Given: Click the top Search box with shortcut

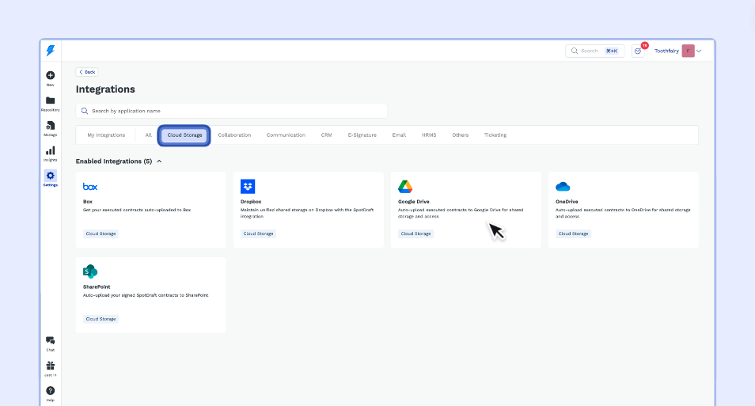Looking at the screenshot, I should 595,51.
